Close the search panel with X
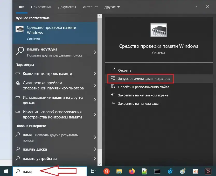The width and height of the screenshot is (216, 176). click(207, 7)
